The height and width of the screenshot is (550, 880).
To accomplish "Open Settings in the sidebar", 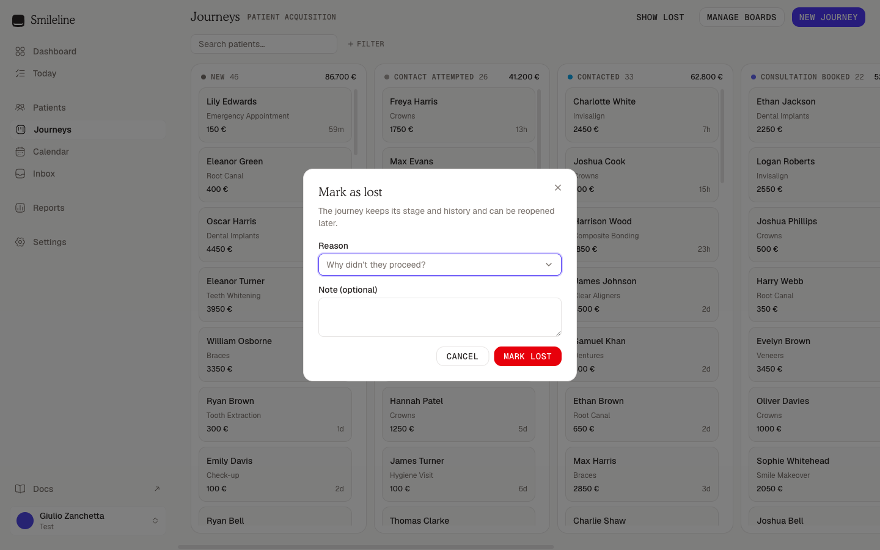I will click(88, 242).
